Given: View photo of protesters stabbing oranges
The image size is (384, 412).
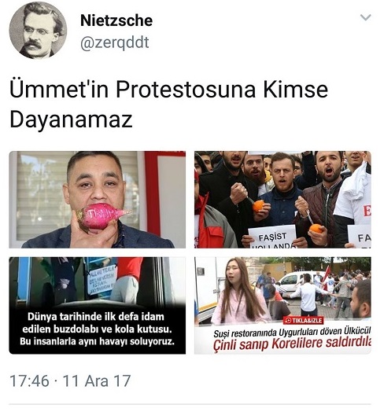Looking at the screenshot, I should (282, 200).
